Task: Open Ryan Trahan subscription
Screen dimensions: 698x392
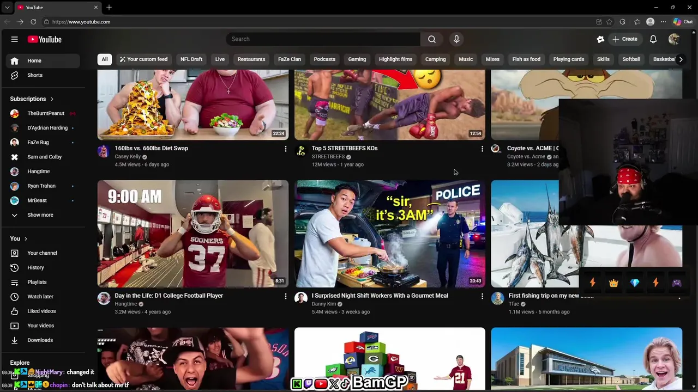Action: (x=43, y=186)
